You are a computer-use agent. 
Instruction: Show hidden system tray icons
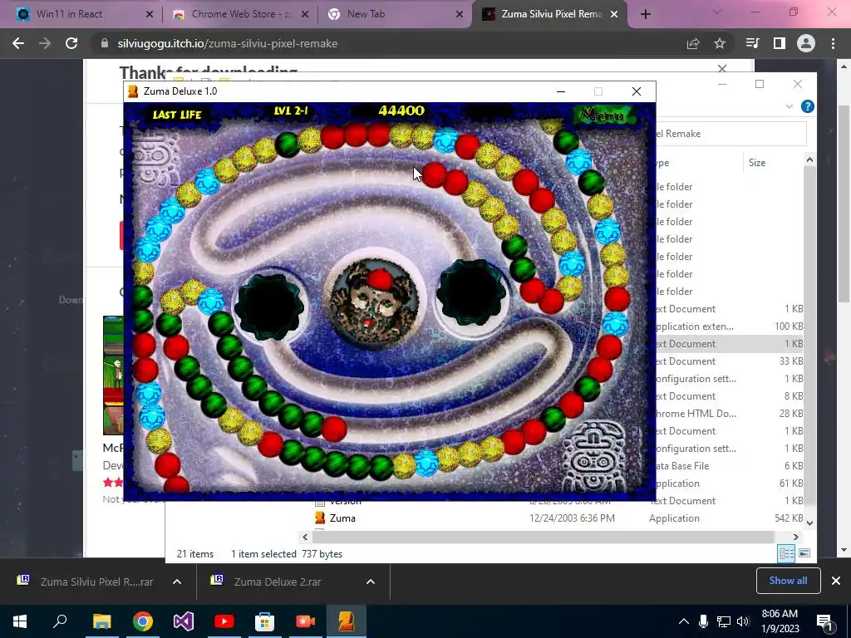684,621
